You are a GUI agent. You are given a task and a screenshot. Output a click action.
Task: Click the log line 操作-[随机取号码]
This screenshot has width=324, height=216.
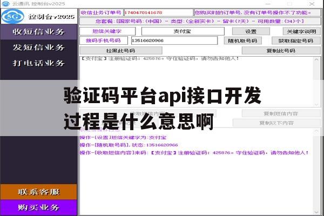tap(129, 145)
